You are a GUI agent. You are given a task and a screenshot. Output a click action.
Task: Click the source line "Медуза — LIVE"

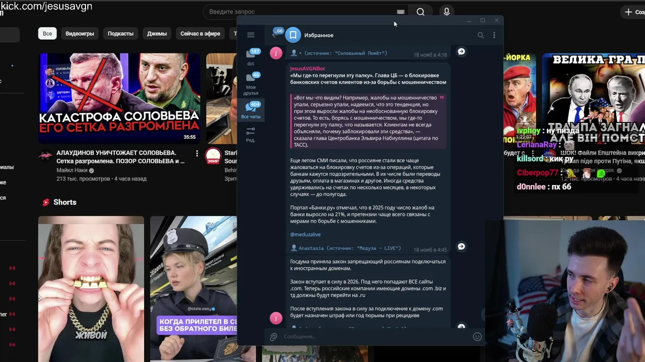coord(346,248)
